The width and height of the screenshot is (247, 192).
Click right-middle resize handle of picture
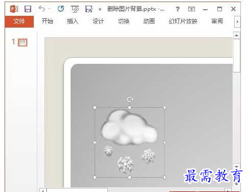click(x=165, y=142)
